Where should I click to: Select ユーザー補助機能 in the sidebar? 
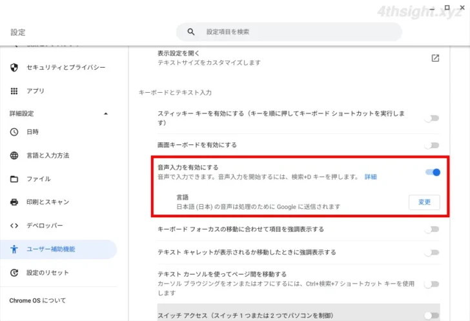tap(59, 249)
